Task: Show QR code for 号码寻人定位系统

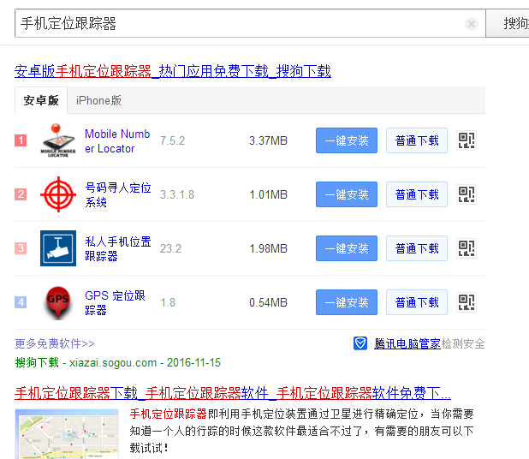Action: point(467,194)
